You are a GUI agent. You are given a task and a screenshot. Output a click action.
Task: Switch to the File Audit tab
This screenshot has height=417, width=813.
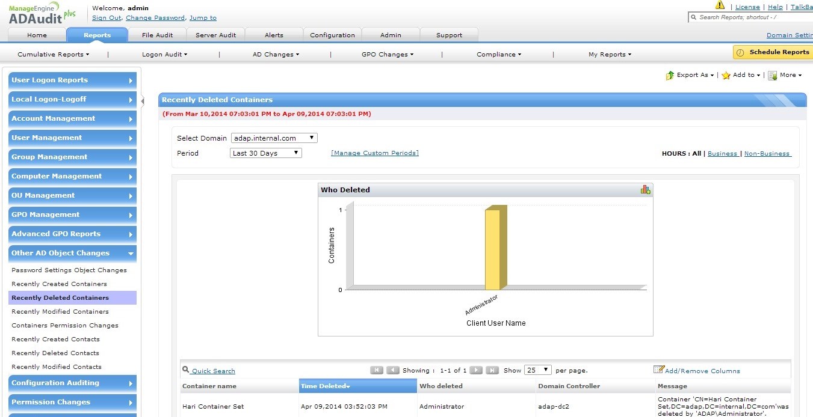(158, 35)
